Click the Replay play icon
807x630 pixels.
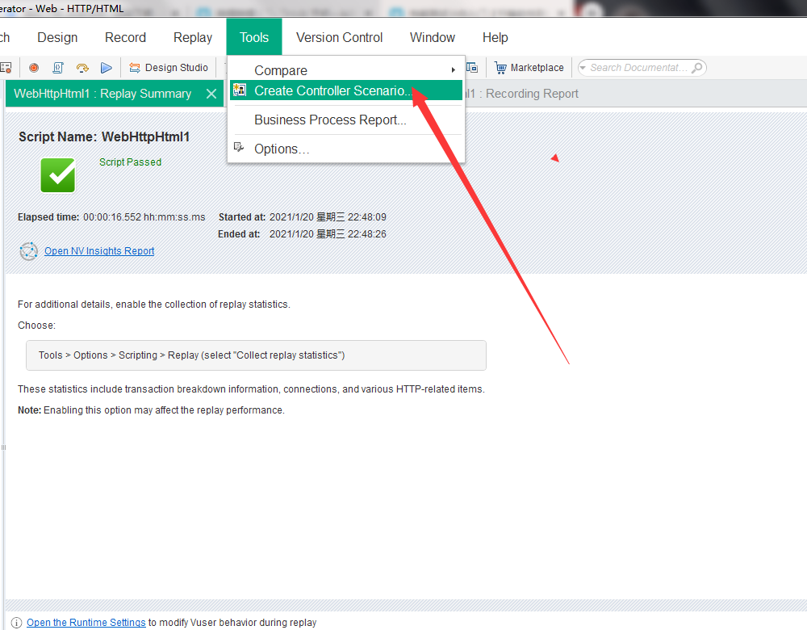click(x=106, y=68)
